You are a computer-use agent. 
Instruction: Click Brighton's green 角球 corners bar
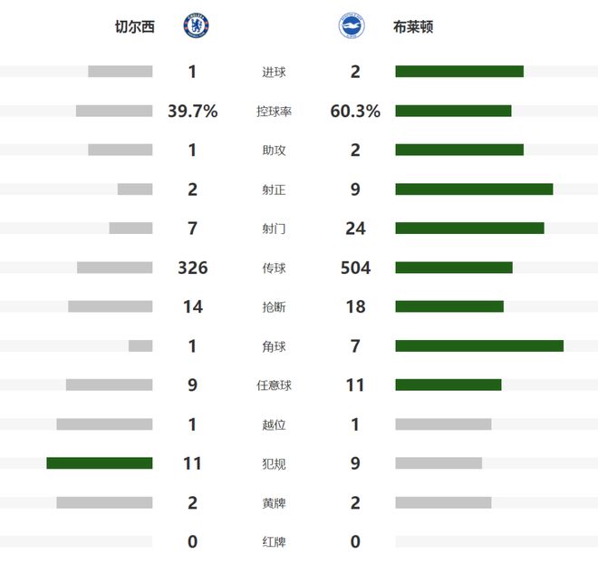(479, 346)
